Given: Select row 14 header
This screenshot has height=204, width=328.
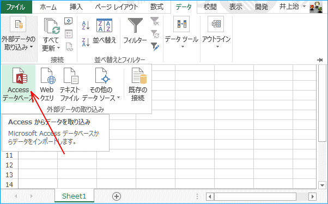Looking at the screenshot, I should click(9, 184).
